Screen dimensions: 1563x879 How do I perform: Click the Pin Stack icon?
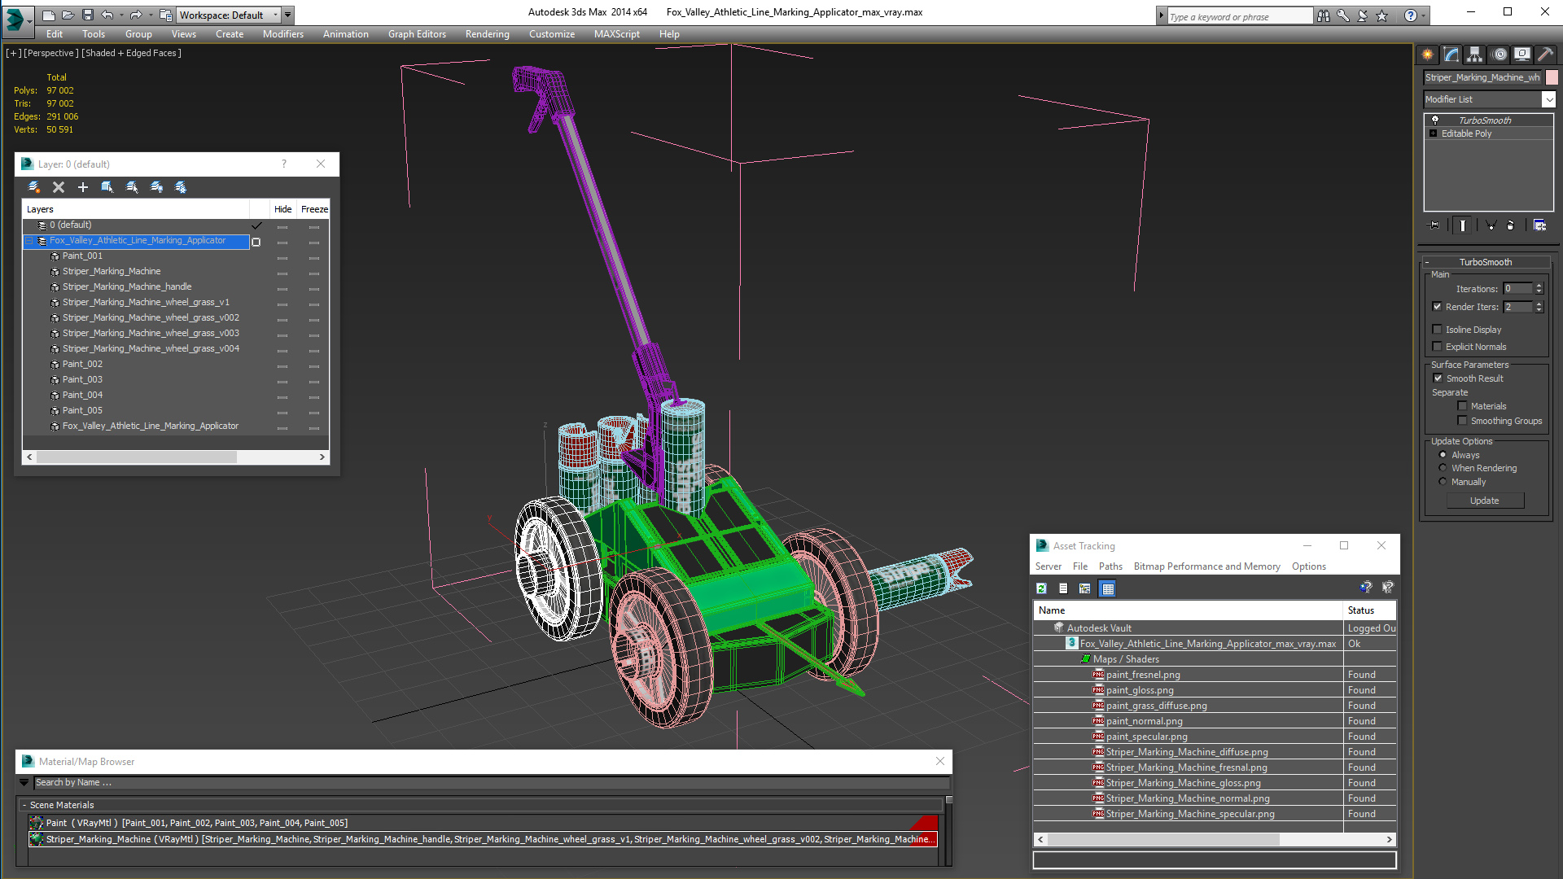tap(1434, 225)
